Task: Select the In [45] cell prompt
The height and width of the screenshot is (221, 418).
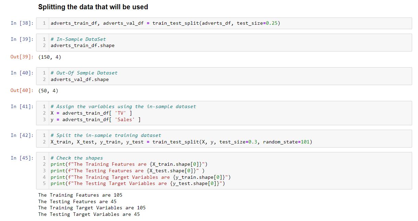Action: [x=22, y=158]
